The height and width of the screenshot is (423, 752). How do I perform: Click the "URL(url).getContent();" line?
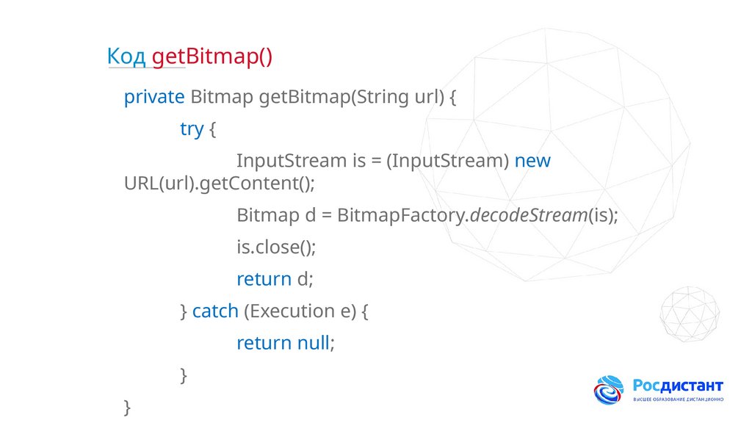pos(219,183)
